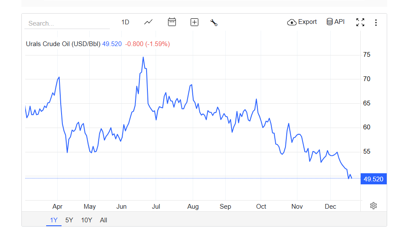Toggle fullscreen chart view
The image size is (394, 233).
[360, 22]
